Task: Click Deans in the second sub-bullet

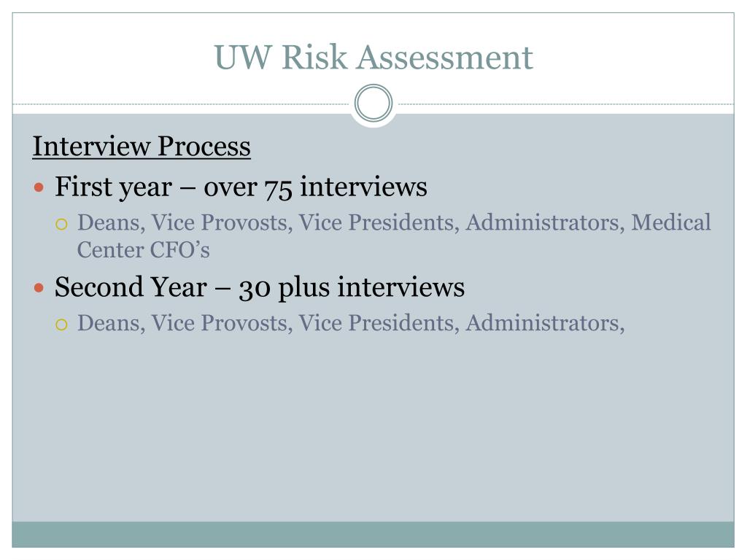Action: click(111, 323)
